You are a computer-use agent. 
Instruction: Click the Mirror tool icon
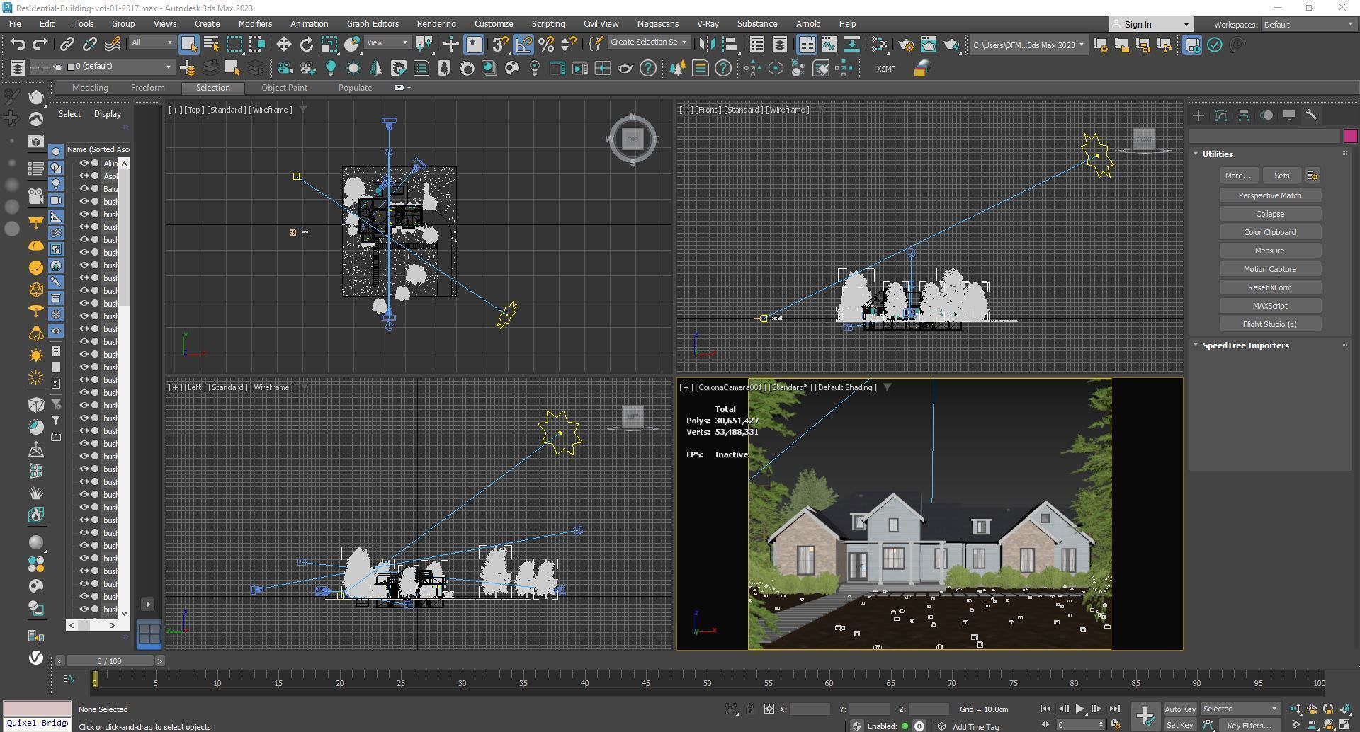pos(706,45)
